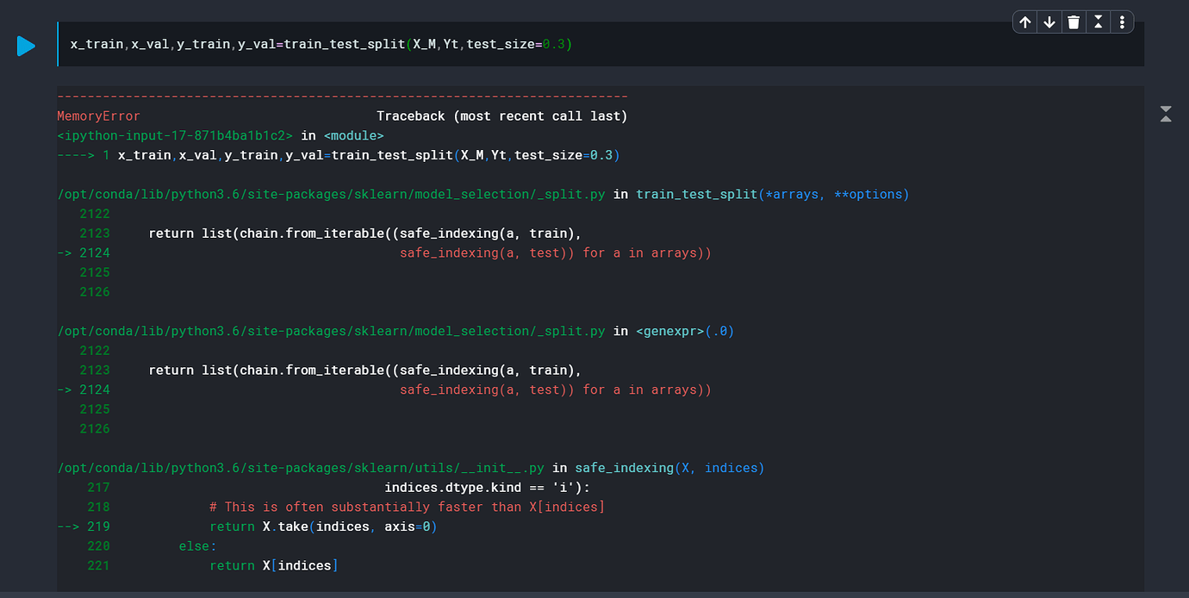This screenshot has width=1189, height=598.
Task: Click the red "MemoryError" text
Action: 98,116
